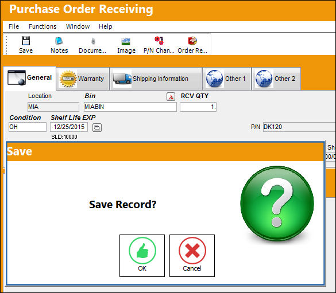Click the Shelf Life EXP date field
The height and width of the screenshot is (293, 336).
(x=69, y=127)
